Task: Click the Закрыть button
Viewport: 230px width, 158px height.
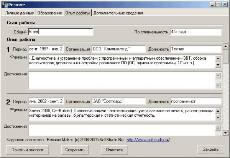Action: 210,149
